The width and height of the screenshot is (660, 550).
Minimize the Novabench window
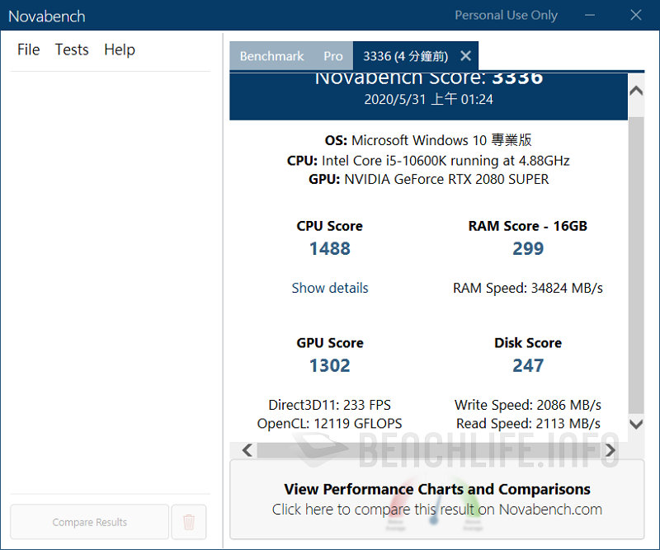(x=591, y=15)
